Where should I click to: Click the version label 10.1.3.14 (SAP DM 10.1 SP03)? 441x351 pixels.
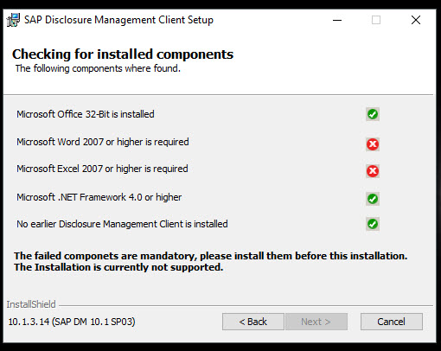point(72,322)
